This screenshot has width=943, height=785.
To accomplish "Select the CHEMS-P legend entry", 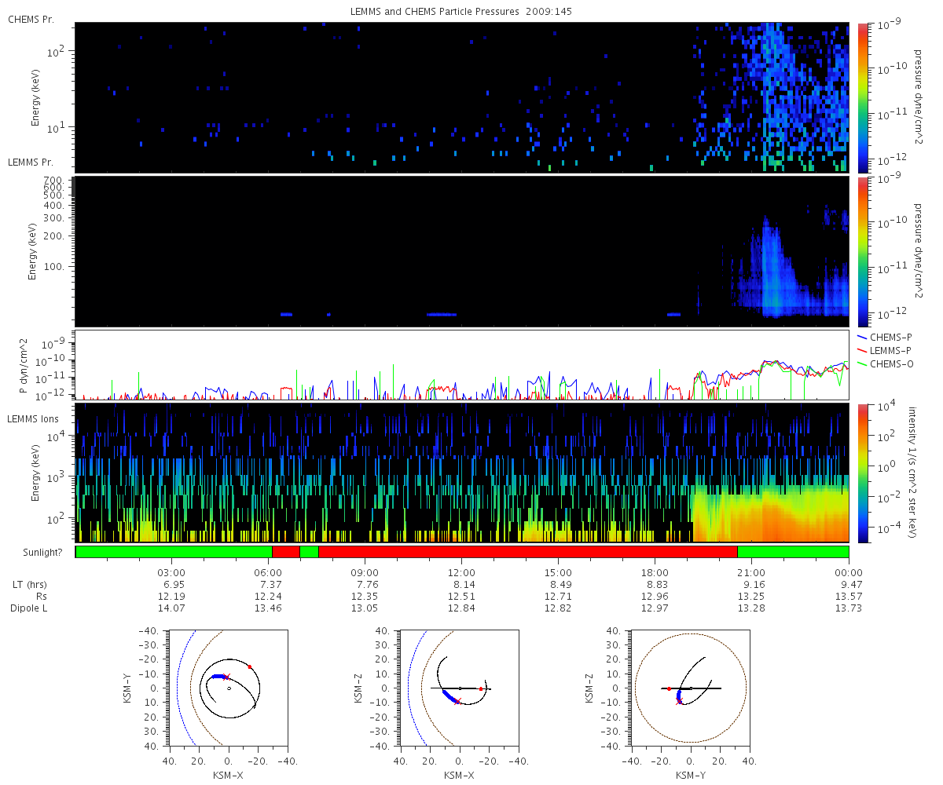I will point(886,337).
